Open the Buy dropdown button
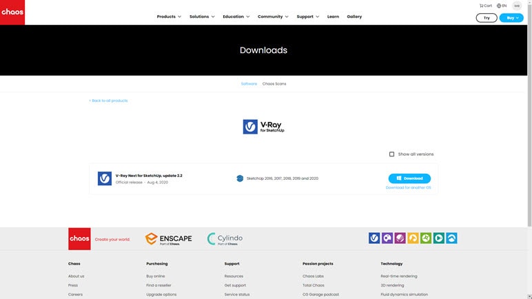This screenshot has height=299, width=532. point(511,18)
